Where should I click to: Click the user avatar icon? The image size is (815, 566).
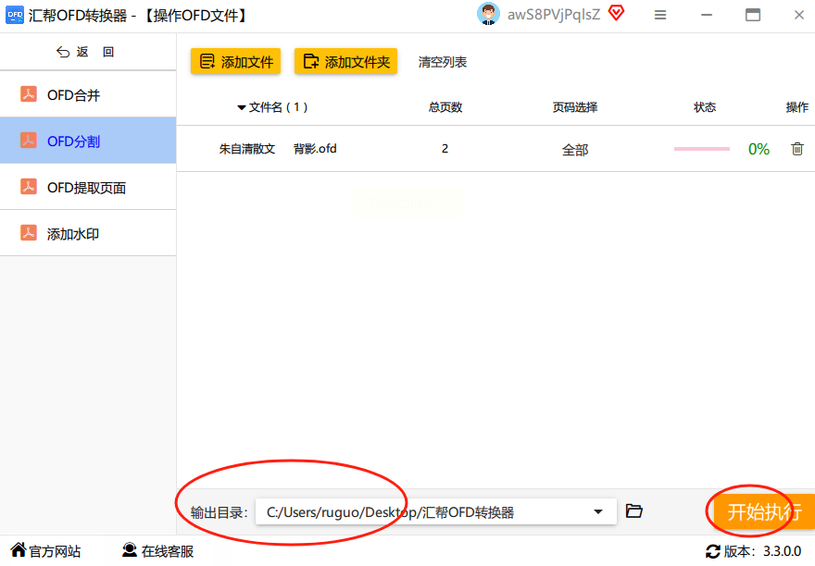point(488,14)
